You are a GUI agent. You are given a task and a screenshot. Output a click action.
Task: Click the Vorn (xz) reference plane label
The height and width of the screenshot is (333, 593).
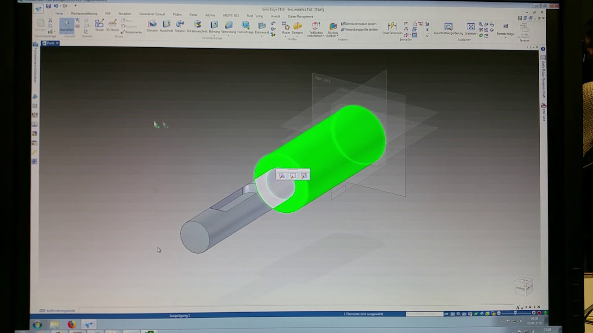coord(322,79)
